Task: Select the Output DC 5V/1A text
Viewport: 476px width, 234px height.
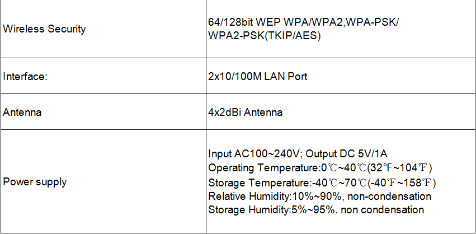Action: [x=346, y=154]
